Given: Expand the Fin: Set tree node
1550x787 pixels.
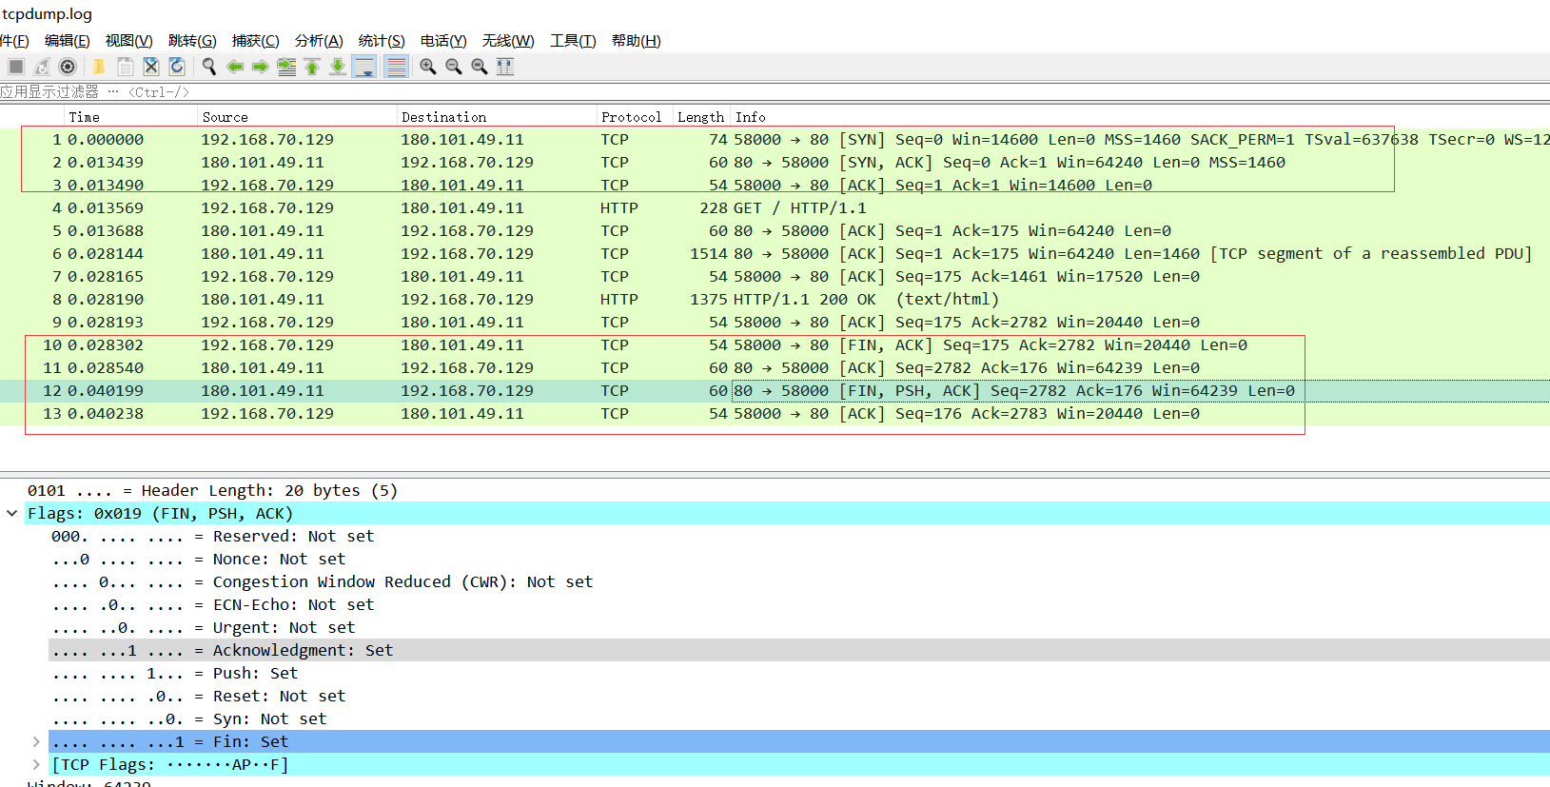Looking at the screenshot, I should (x=36, y=742).
